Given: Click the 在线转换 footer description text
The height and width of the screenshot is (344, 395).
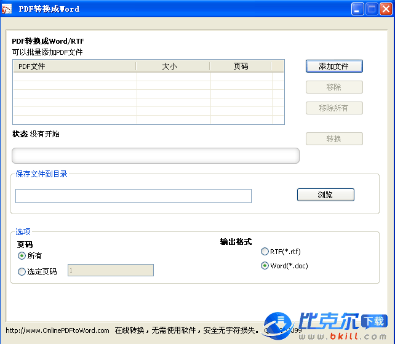Looking at the screenshot, I should tap(186, 330).
